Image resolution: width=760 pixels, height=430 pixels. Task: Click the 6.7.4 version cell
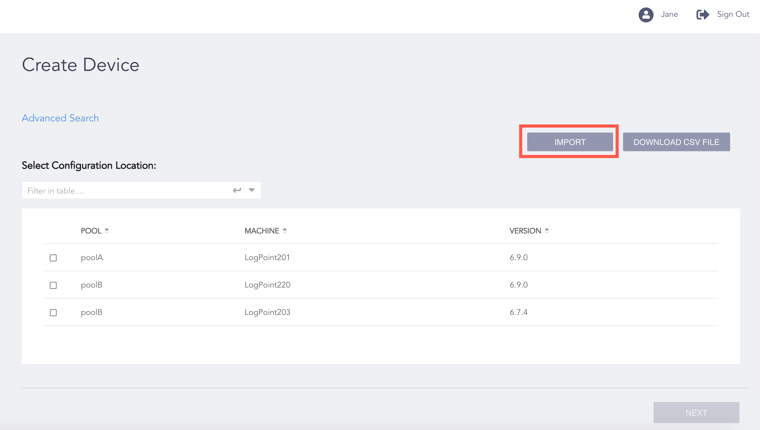(518, 312)
